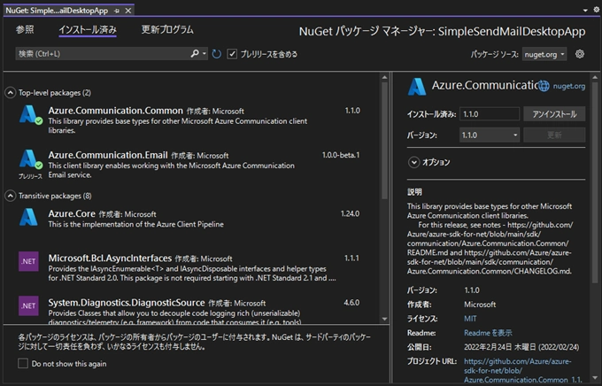Click the 1.0.0-beta.1 version text
This screenshot has height=386, width=602.
click(x=341, y=155)
